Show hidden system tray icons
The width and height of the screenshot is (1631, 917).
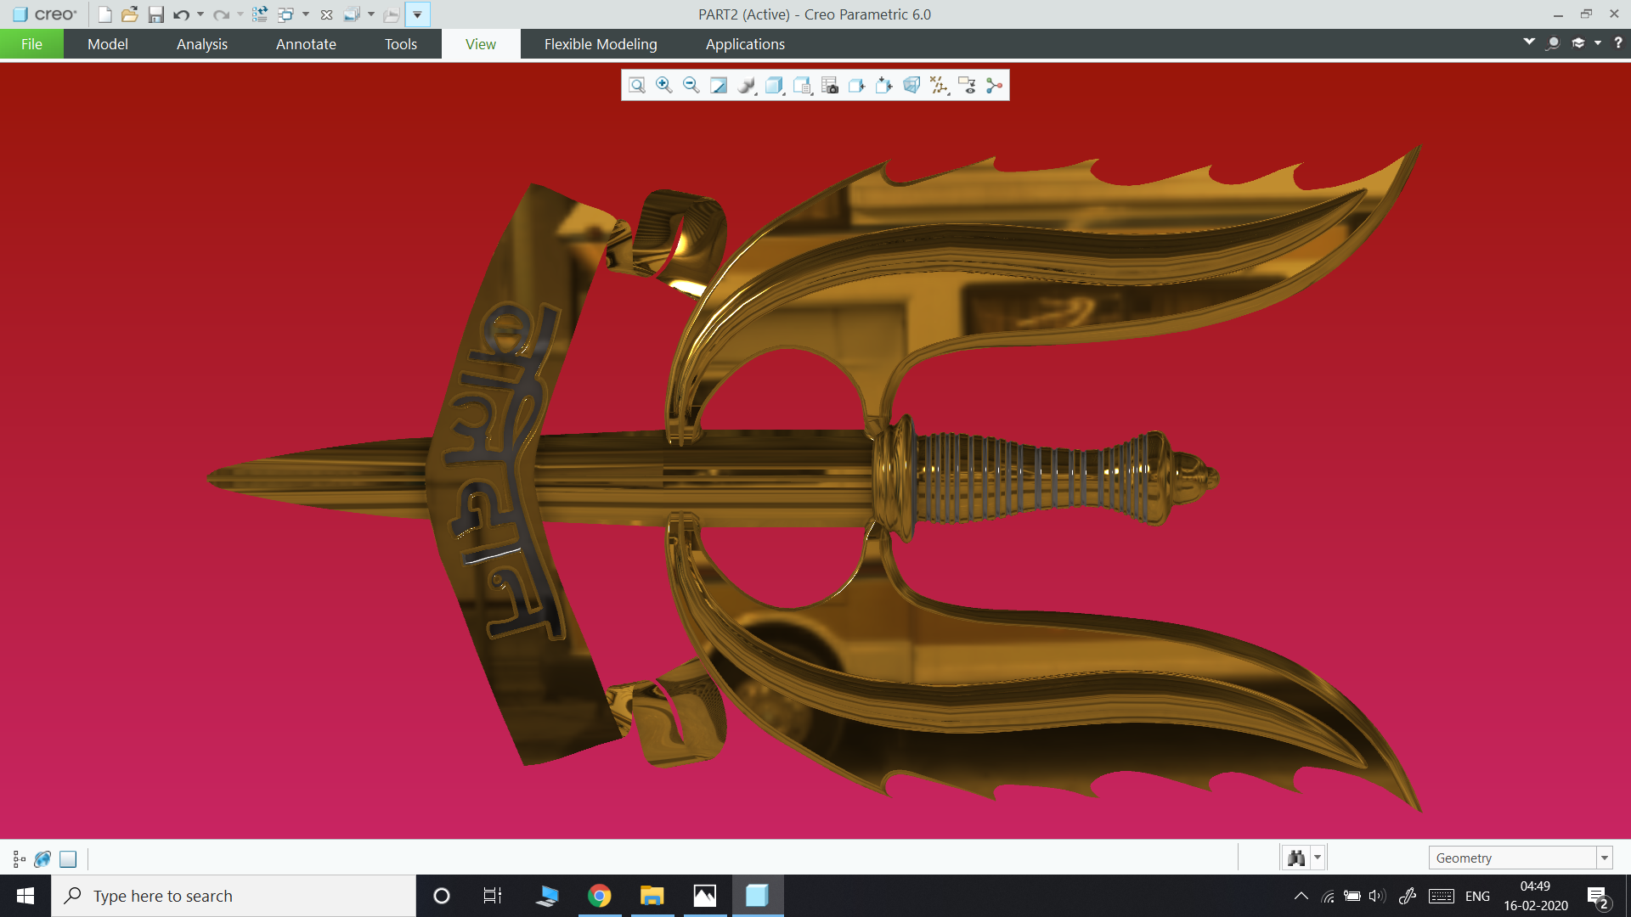[x=1301, y=896]
